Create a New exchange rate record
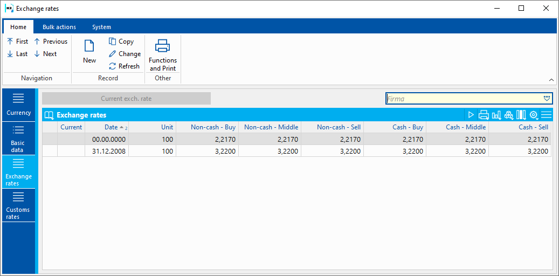This screenshot has height=276, width=559. 89,52
